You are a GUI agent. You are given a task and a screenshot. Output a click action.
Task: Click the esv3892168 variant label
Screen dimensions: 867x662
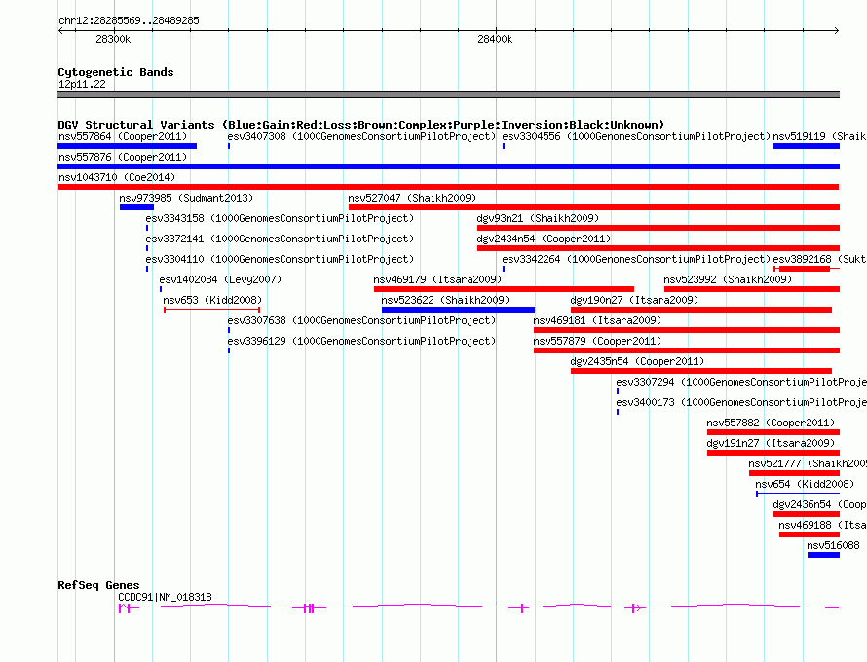819,259
